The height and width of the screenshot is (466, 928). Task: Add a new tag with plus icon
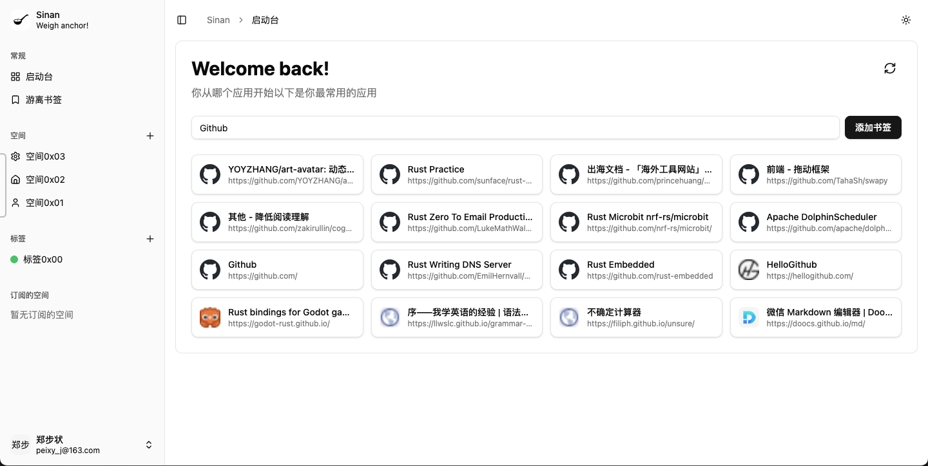(x=150, y=239)
